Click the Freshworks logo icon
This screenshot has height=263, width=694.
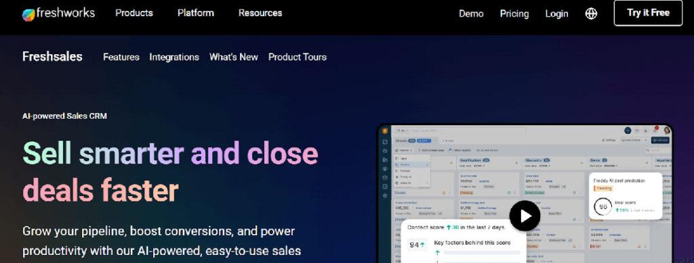pos(28,15)
